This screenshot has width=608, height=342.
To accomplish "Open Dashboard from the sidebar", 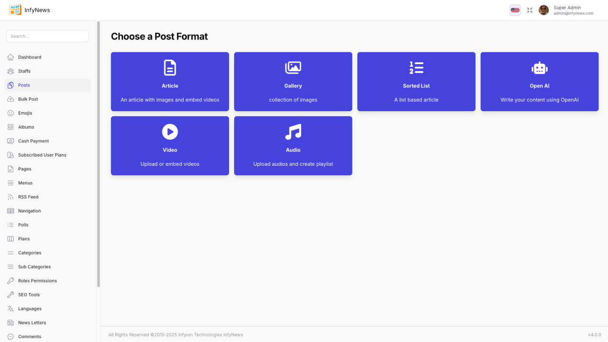I will pos(29,57).
